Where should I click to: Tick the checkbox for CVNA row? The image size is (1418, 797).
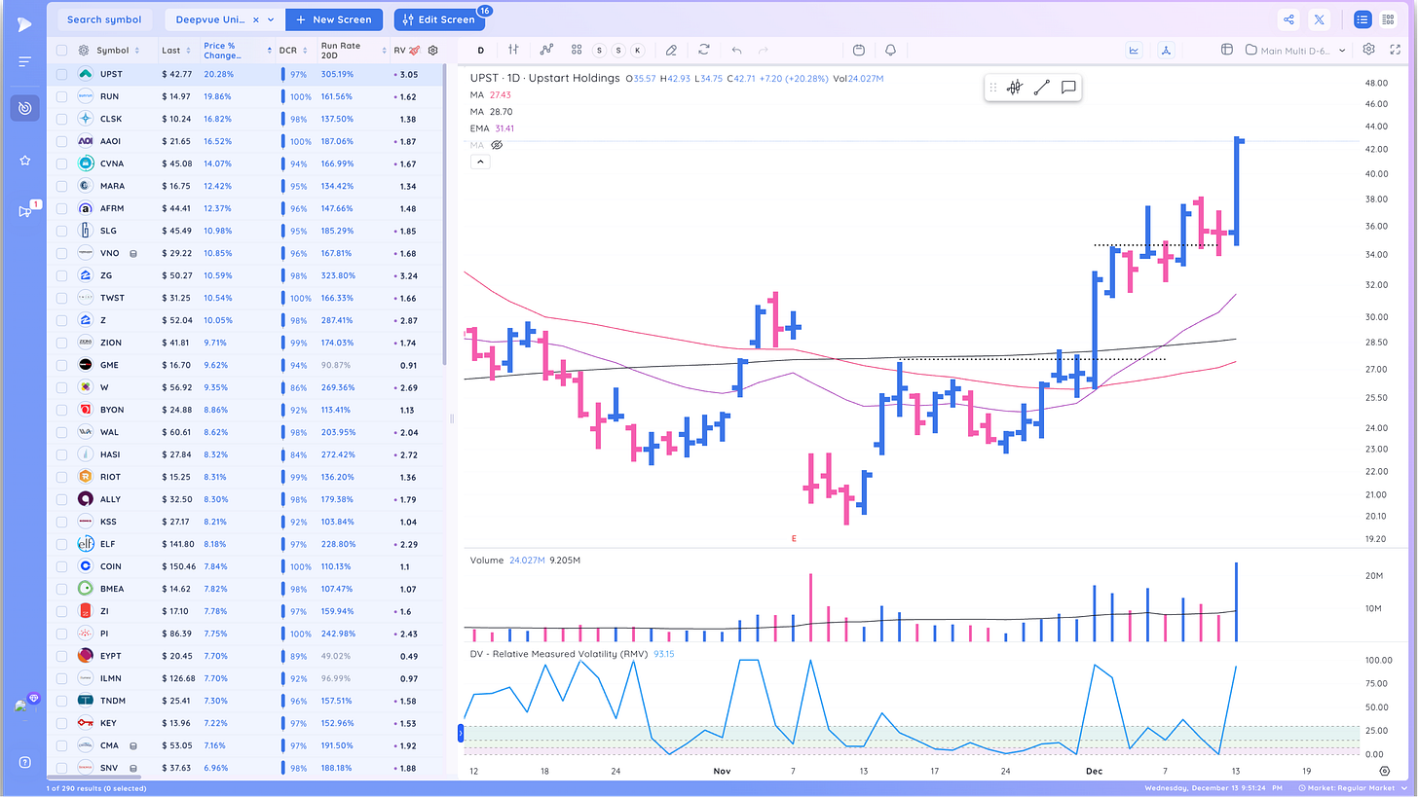[x=61, y=163]
